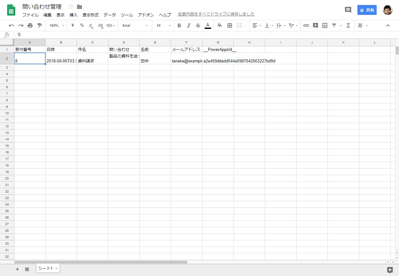This screenshot has width=399, height=276.
Task: Insert a link with the chain icon
Action: [x=306, y=25]
